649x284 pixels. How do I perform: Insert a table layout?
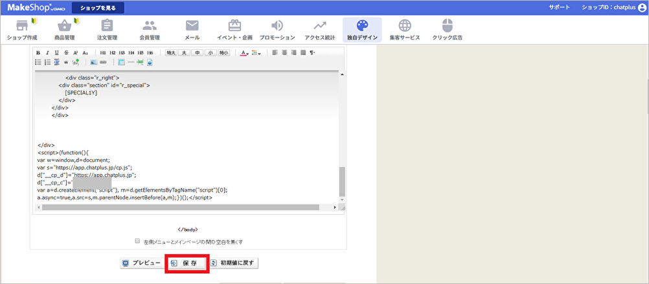121,62
